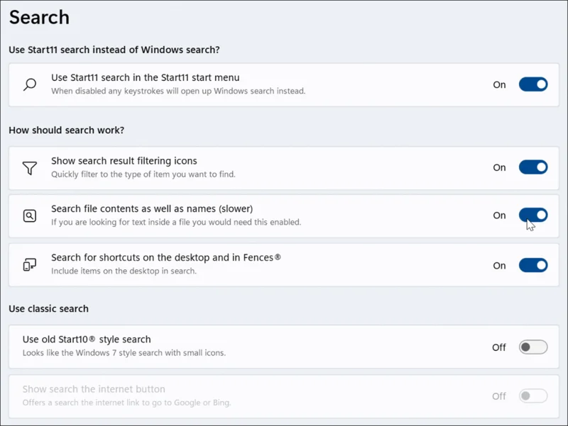Click the file contents search icon
568x426 pixels.
[30, 216]
